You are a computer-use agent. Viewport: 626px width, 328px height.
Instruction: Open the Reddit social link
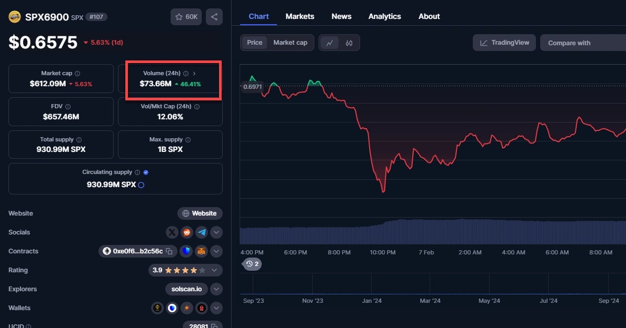187,232
